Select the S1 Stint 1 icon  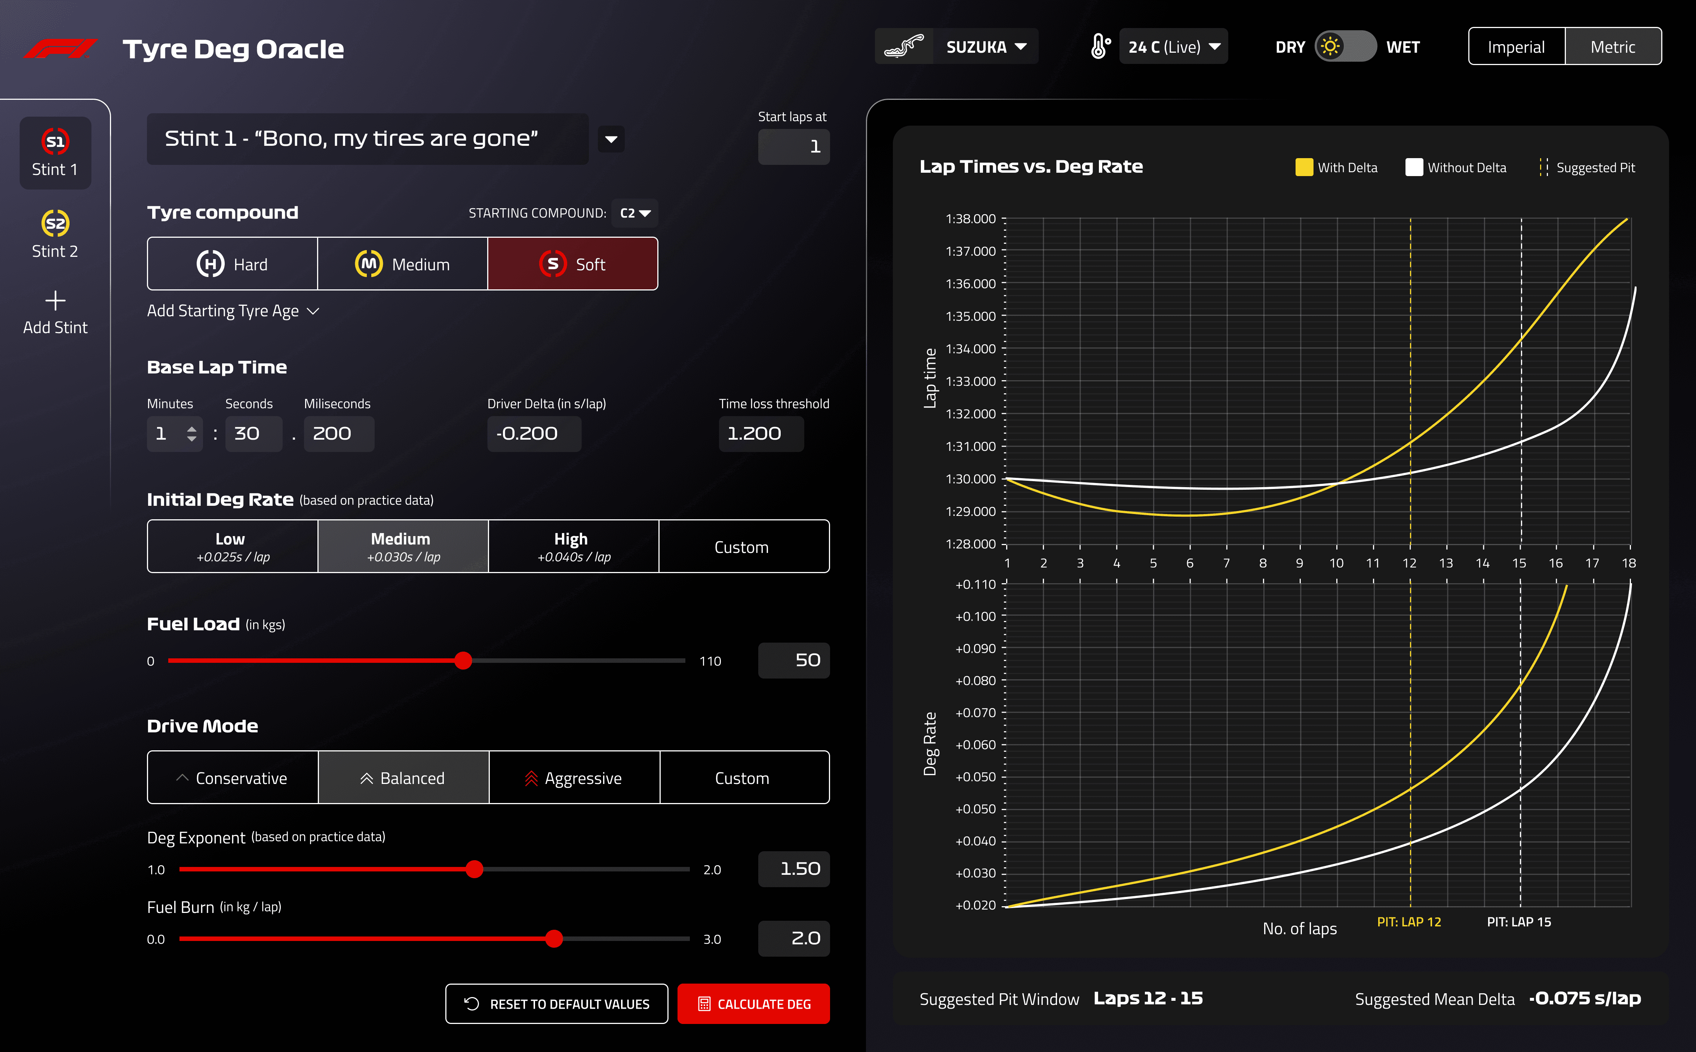pyautogui.click(x=55, y=141)
